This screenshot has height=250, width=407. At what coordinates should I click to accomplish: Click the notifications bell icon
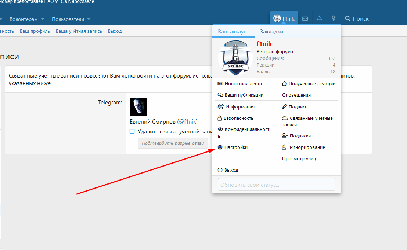[319, 19]
